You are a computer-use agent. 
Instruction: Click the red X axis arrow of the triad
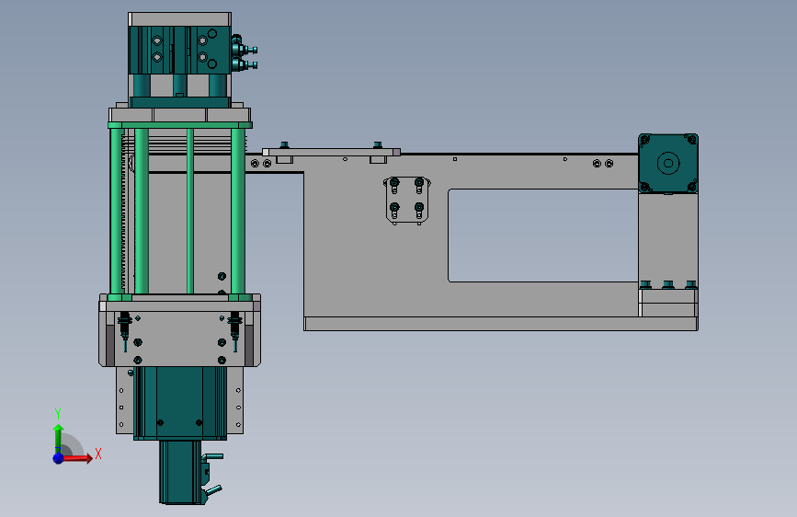76,458
